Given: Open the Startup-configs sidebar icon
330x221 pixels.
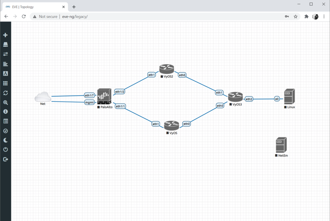Looking at the screenshot, I should (x=5, y=64).
